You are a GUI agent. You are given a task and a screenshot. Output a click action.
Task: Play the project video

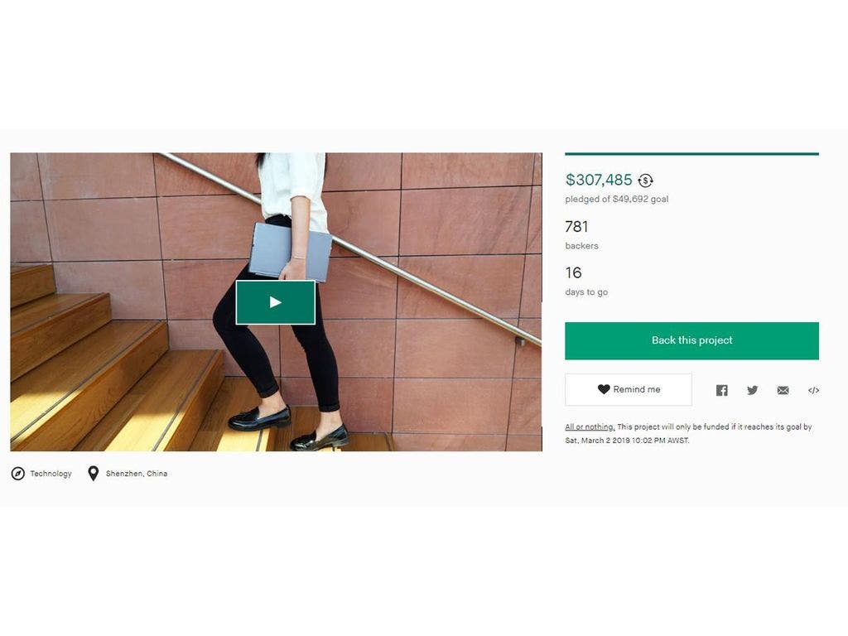pos(275,302)
